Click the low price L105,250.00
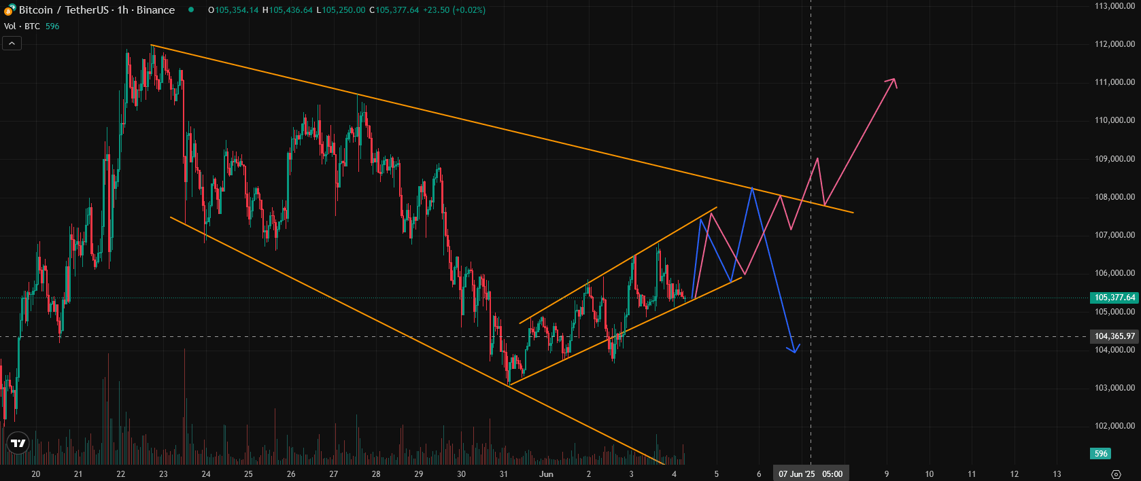The height and width of the screenshot is (481, 1141). pyautogui.click(x=341, y=10)
